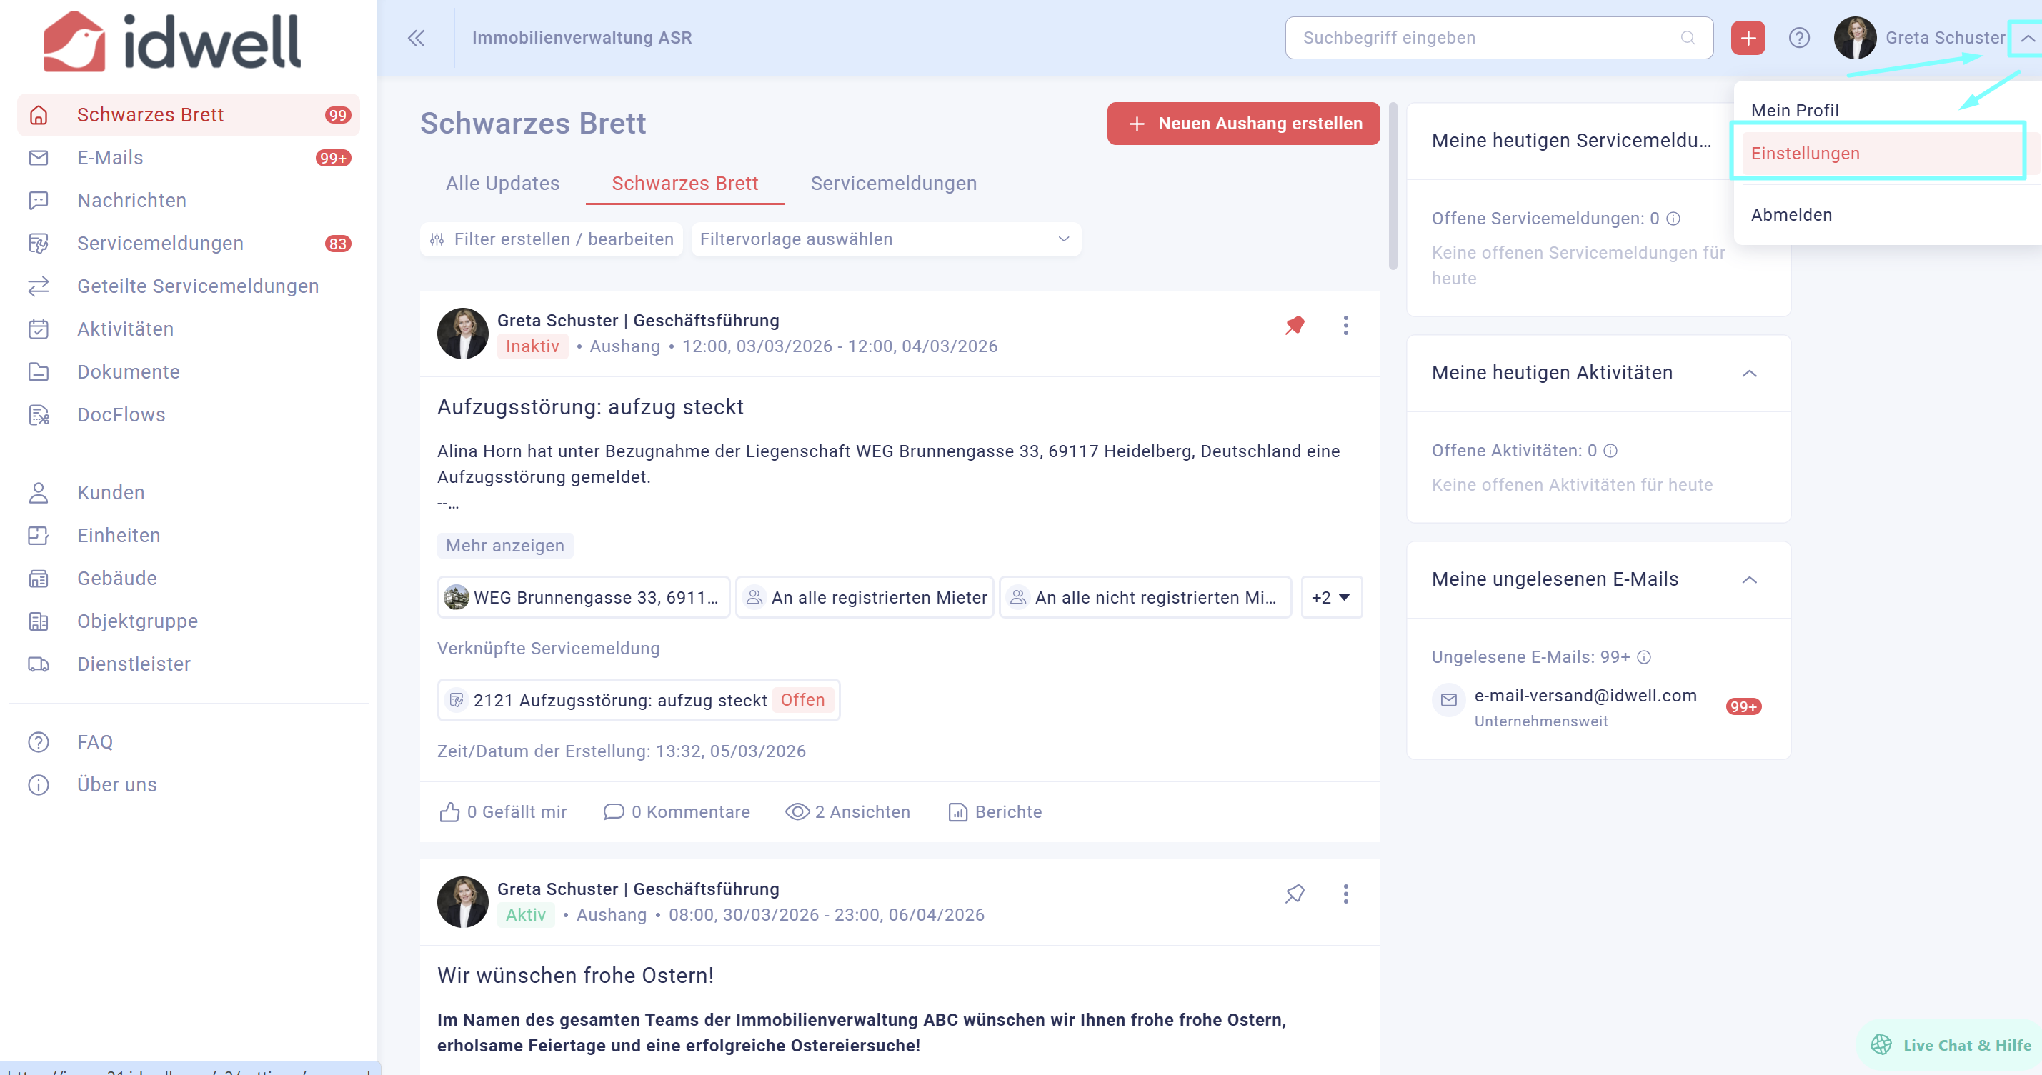Viewport: 2042px width, 1075px height.
Task: Pin the Frohe Ostern post
Action: pyautogui.click(x=1295, y=894)
